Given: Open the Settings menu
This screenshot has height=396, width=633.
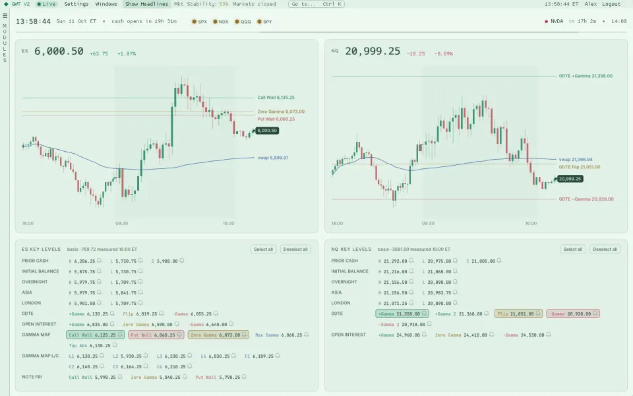Looking at the screenshot, I should coord(76,4).
